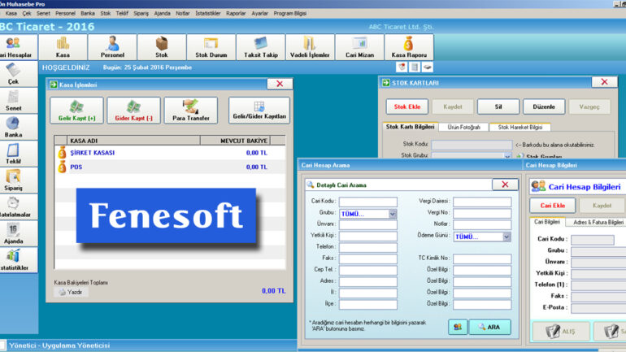Open the Raporlar menu
626x352 pixels.
(x=236, y=13)
